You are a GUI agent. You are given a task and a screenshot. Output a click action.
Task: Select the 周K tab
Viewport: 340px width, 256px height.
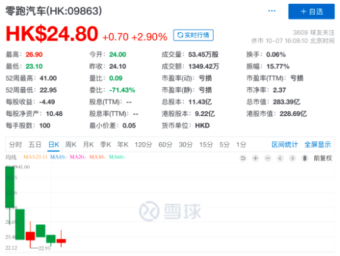pos(71,145)
